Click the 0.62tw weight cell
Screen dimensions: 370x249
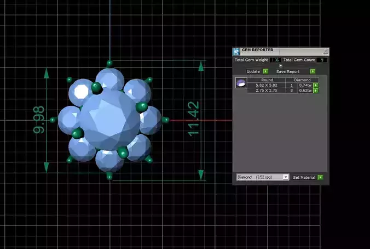305,90
